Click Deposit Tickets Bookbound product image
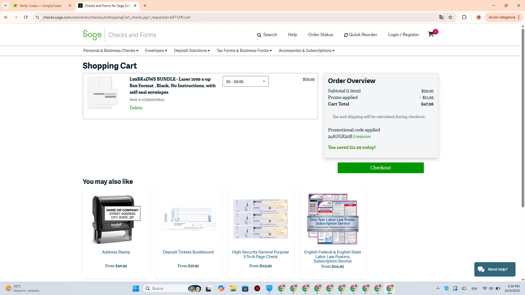The width and height of the screenshot is (525, 295). [188, 219]
